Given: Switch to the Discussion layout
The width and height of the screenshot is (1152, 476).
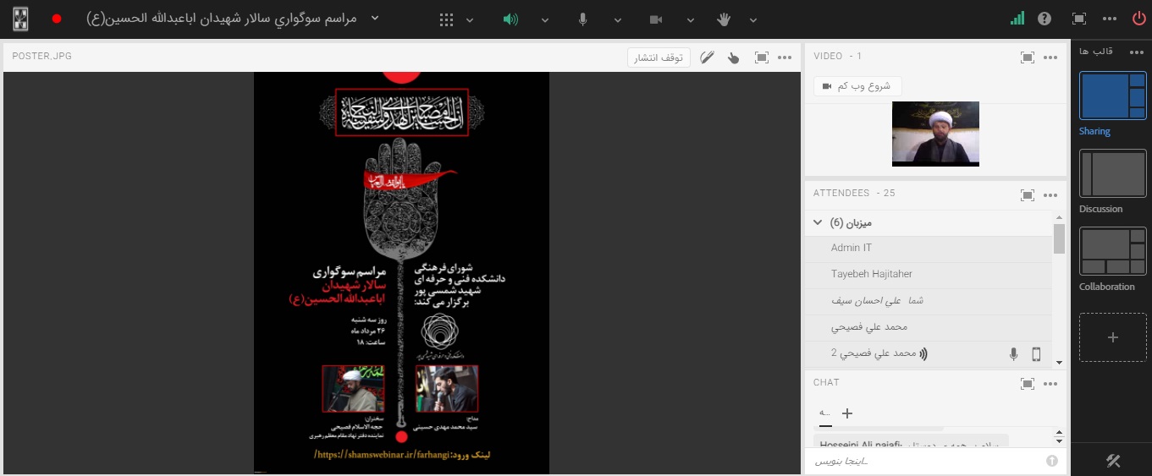Looking at the screenshot, I should click(1113, 173).
